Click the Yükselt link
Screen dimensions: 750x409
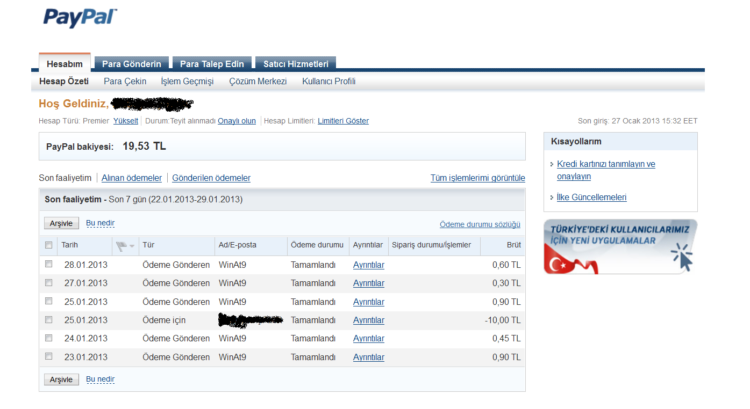126,121
